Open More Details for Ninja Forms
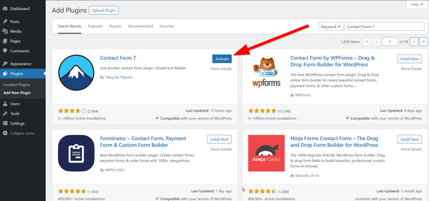 (x=411, y=149)
